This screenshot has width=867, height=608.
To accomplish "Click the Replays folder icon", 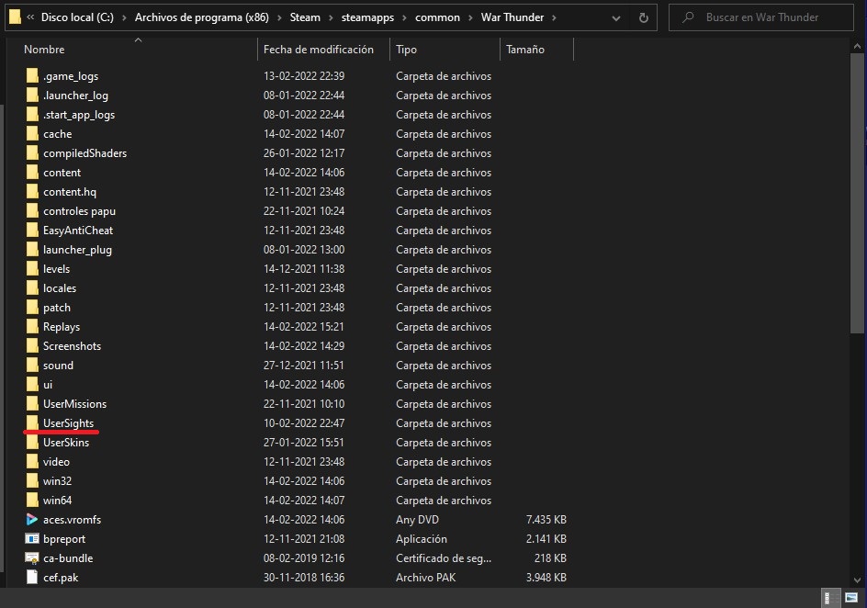I will 32,327.
